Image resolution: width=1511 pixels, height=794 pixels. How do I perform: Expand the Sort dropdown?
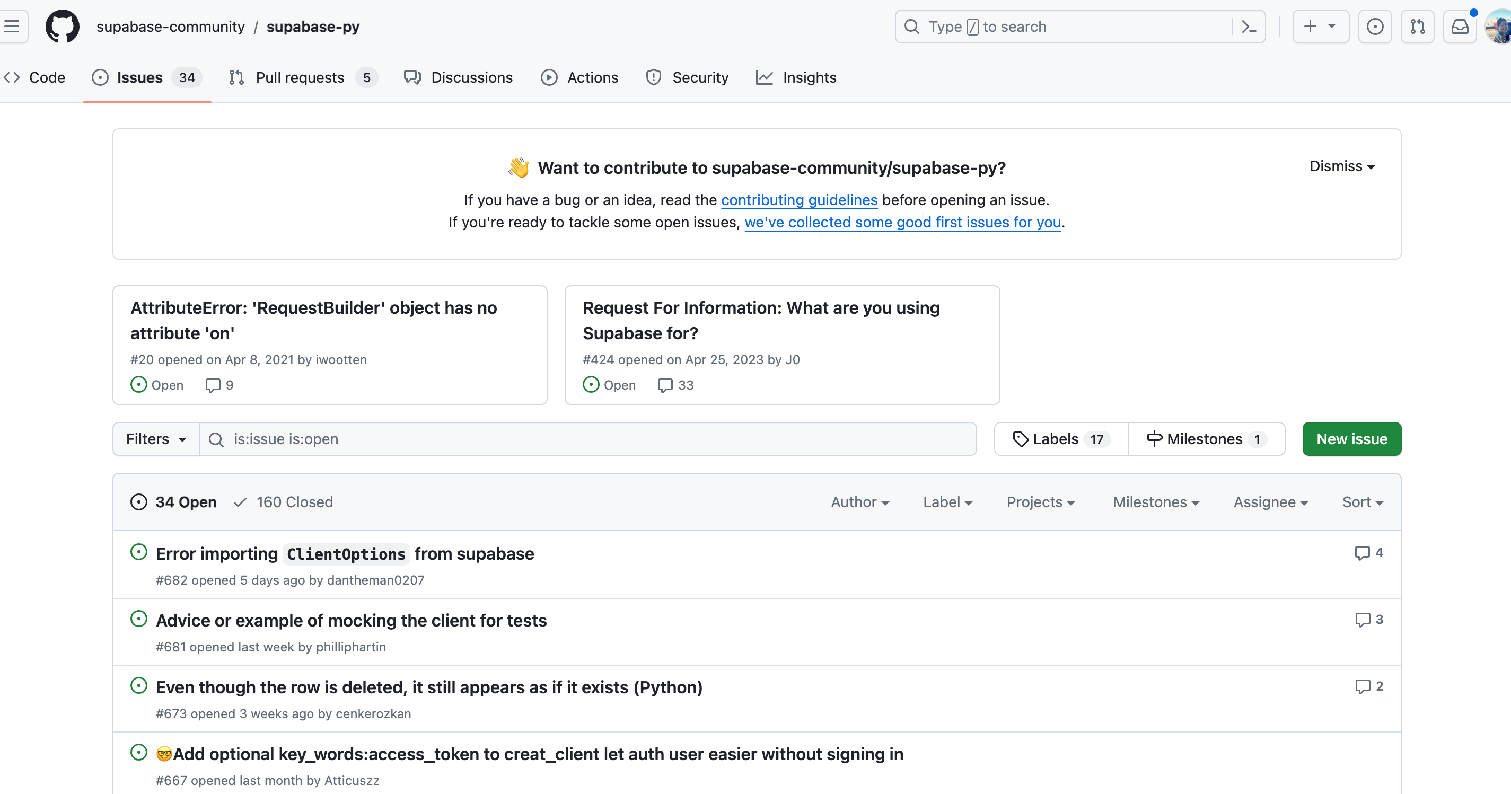(x=1362, y=502)
